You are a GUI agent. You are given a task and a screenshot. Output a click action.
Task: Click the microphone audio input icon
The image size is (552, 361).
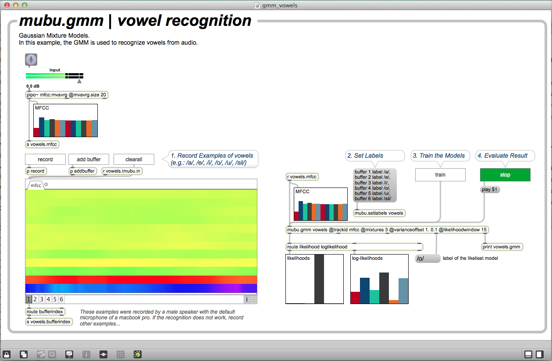31,60
